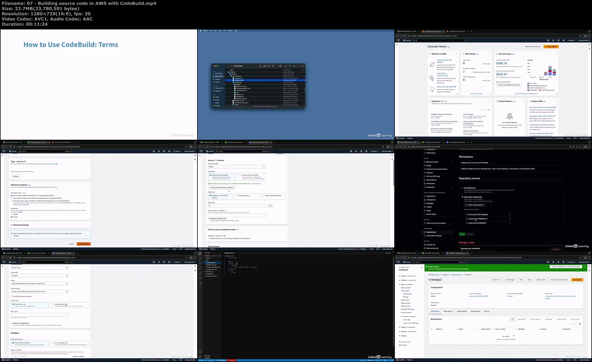Viewport: 592px width, 362px height.
Task: Click the orange Start build button
Action: [x=577, y=280]
